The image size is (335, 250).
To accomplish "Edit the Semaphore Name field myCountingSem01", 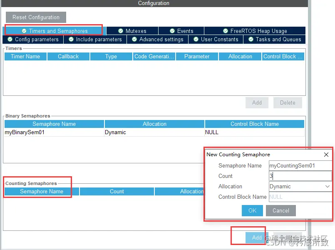I will (x=300, y=165).
